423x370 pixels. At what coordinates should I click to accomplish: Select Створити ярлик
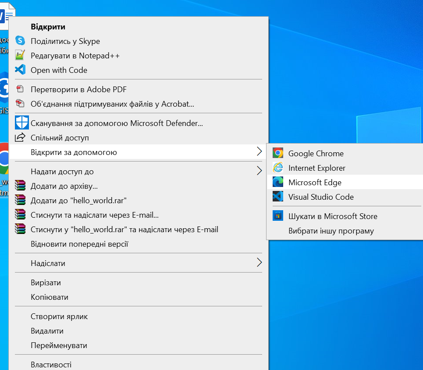tap(139, 316)
